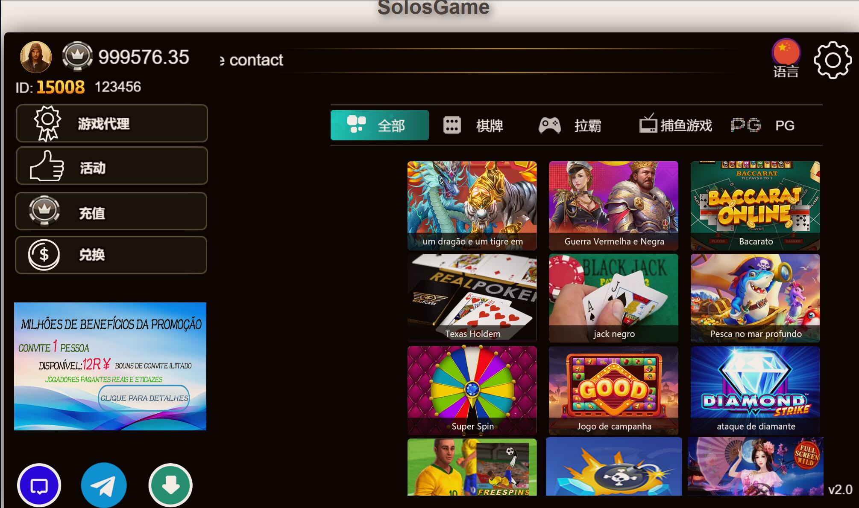Click CLIQUE PARA DETALHES on promo banner
This screenshot has width=859, height=508.
pyautogui.click(x=144, y=398)
